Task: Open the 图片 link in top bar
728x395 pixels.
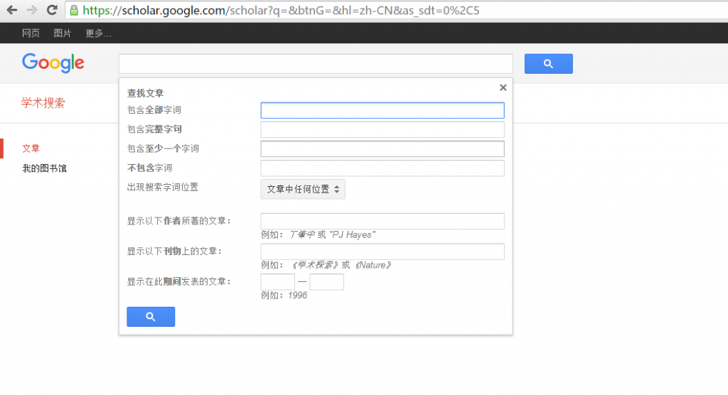Action: (x=63, y=33)
